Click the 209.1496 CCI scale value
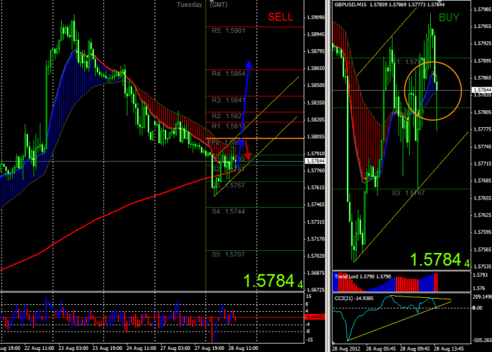 (x=482, y=296)
